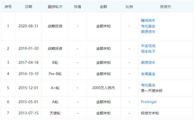Image resolution: width=194 pixels, height=120 pixels.
Task: Click sequence number 2 cell
Action: (x=8, y=49)
